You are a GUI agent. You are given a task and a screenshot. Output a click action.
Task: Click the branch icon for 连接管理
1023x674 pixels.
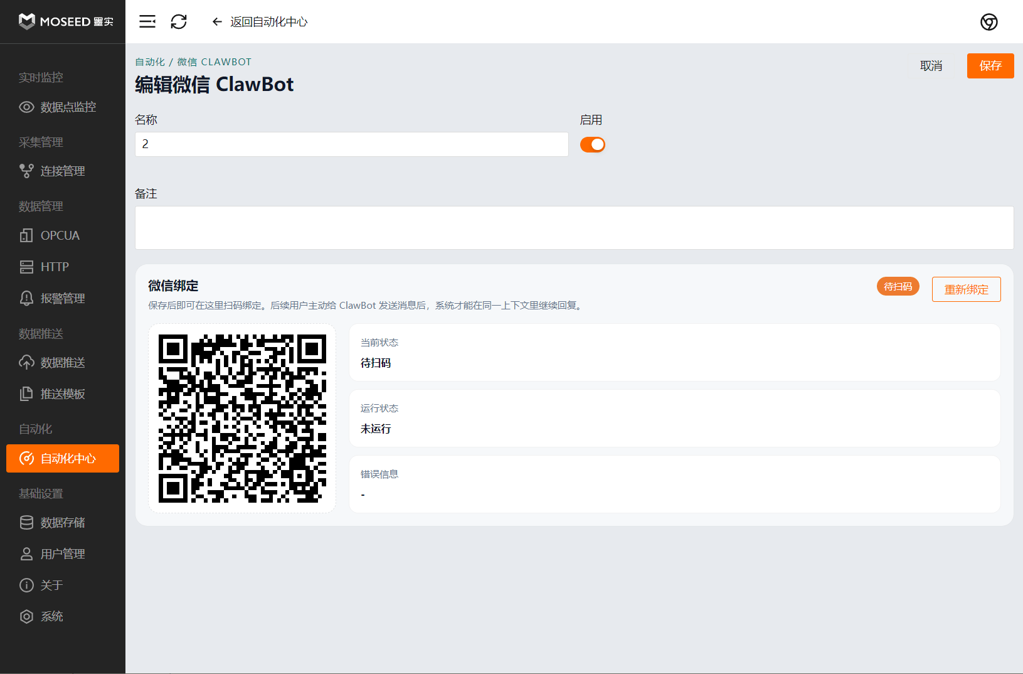(26, 171)
